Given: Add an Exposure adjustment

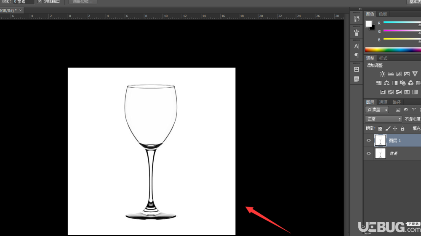Looking at the screenshot, I should click(x=407, y=73).
